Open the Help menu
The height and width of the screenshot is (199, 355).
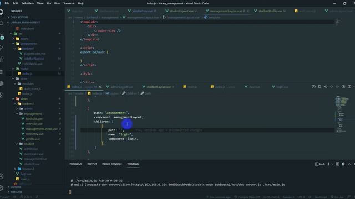pos(81,3)
